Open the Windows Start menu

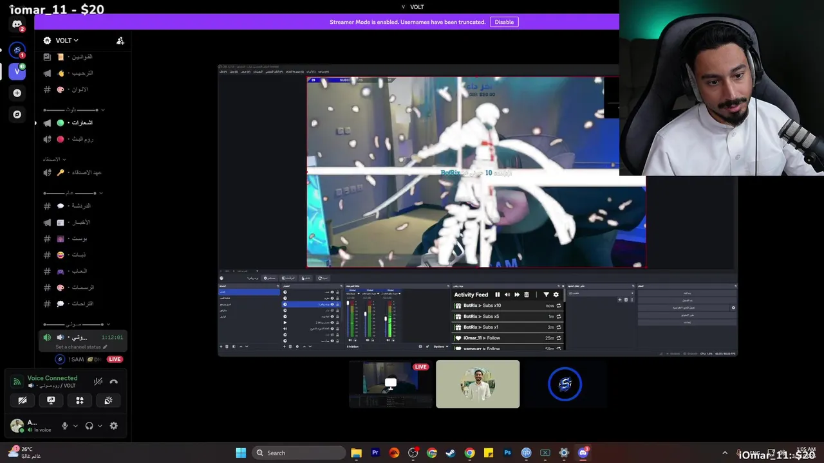tap(241, 453)
